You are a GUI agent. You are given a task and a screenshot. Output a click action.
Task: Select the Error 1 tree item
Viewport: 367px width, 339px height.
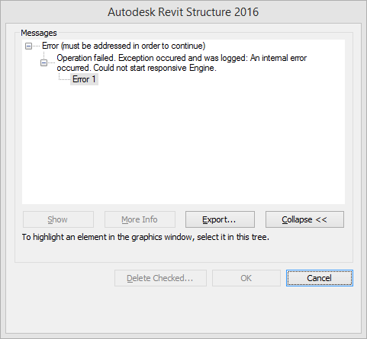(84, 79)
